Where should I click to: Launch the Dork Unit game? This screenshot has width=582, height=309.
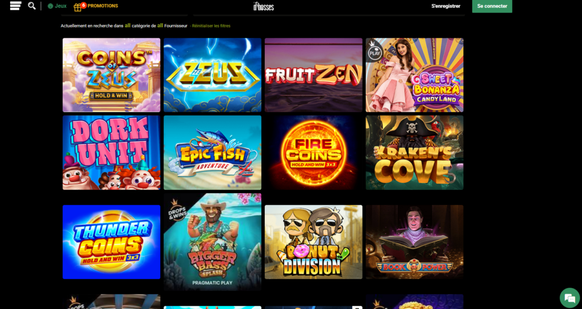111,152
